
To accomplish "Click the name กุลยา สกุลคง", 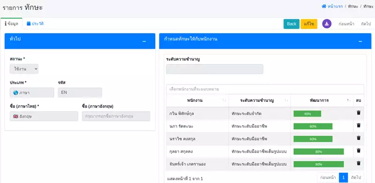I will (181, 152).
